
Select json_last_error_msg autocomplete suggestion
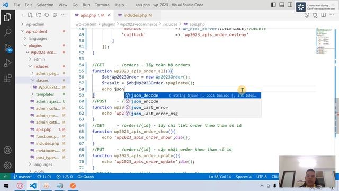point(193,114)
